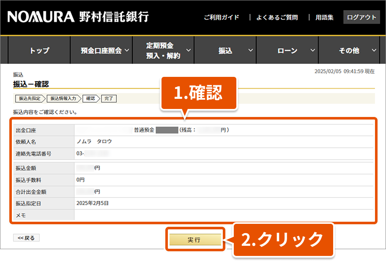Expand the chevron beside ローン
This screenshot has height=261, width=386.
coord(313,50)
